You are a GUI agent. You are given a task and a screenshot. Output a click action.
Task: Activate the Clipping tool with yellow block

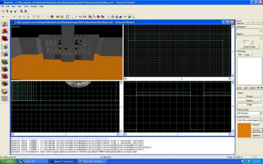point(5,91)
